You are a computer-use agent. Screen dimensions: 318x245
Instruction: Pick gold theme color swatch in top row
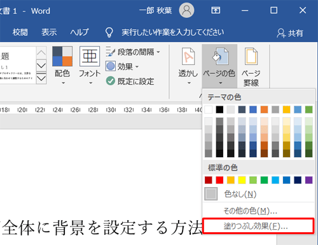[x=286, y=109]
